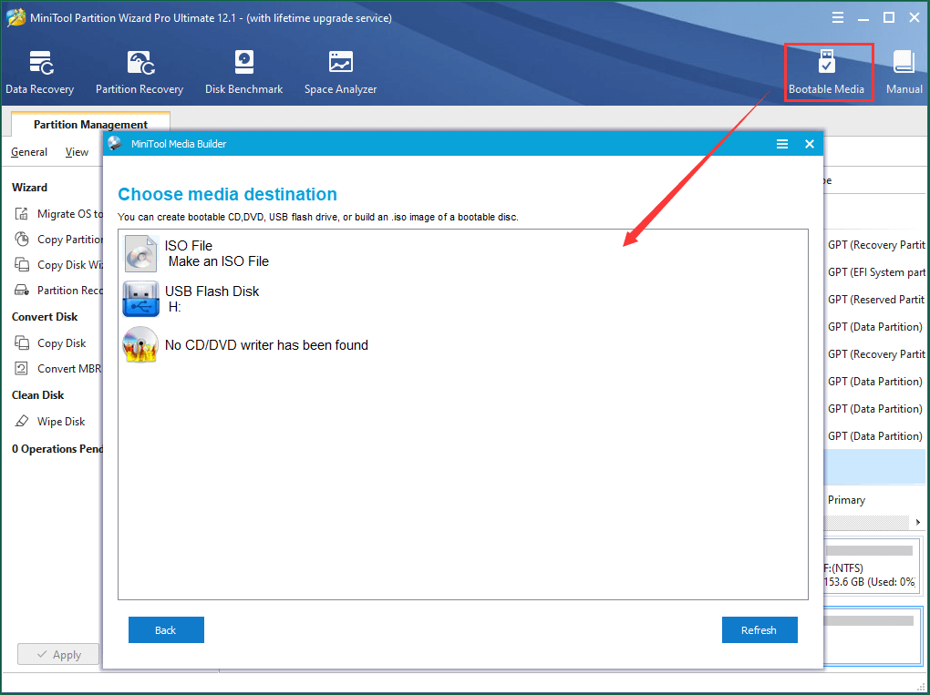Launch the Partition Recovery tool

(139, 72)
